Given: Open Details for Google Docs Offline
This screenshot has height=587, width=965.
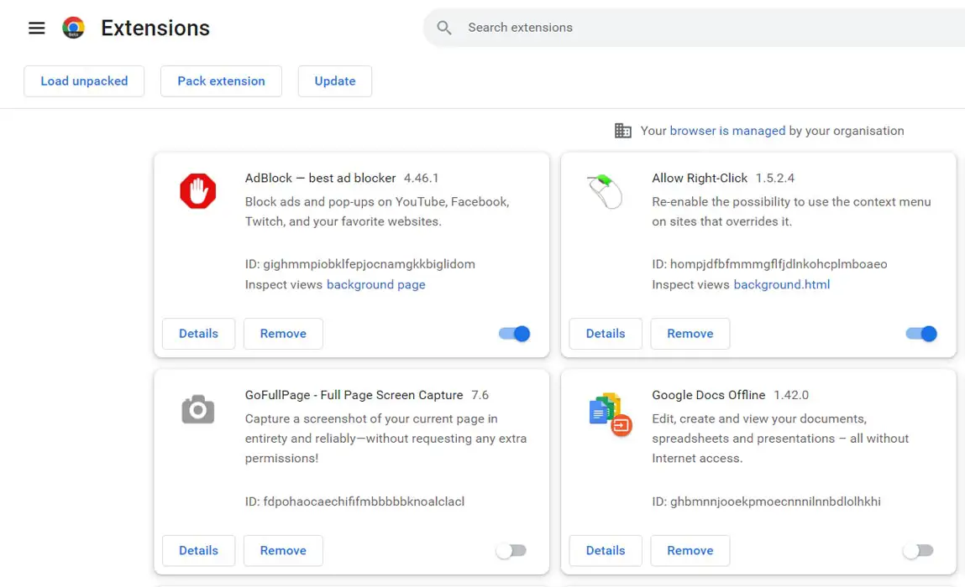Looking at the screenshot, I should pyautogui.click(x=606, y=551).
